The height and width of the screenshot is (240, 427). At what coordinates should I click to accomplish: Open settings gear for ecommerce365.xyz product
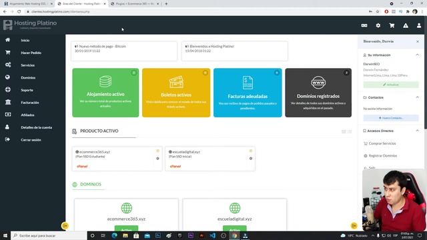pos(157,159)
